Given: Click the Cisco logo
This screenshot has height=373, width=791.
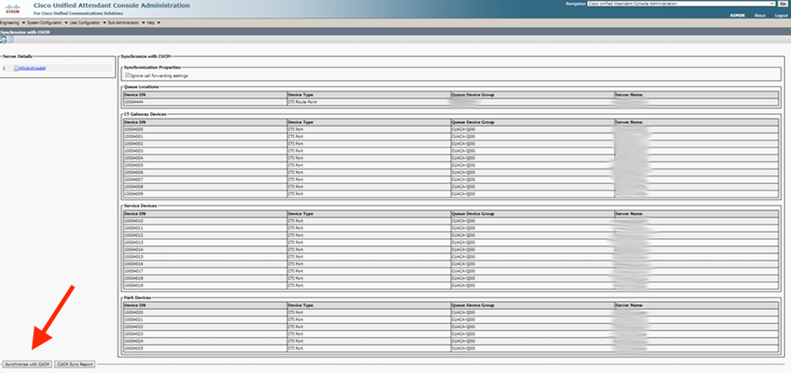Looking at the screenshot, I should point(12,8).
